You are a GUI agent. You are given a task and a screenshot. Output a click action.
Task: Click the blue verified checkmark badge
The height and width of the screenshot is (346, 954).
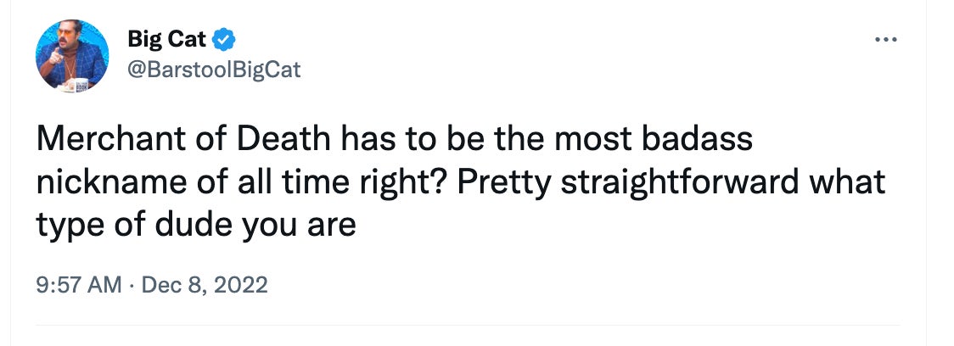point(223,38)
